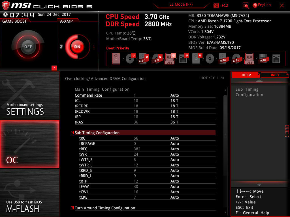Click the HOT KEY label
This screenshot has width=290, height=217.
point(208,78)
